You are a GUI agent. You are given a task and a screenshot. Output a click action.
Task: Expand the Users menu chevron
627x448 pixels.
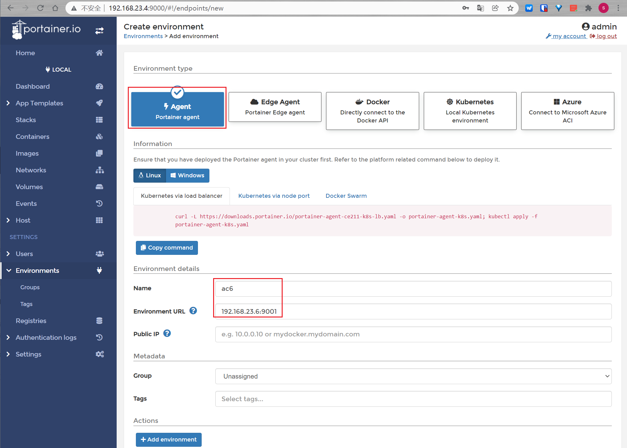(8, 254)
